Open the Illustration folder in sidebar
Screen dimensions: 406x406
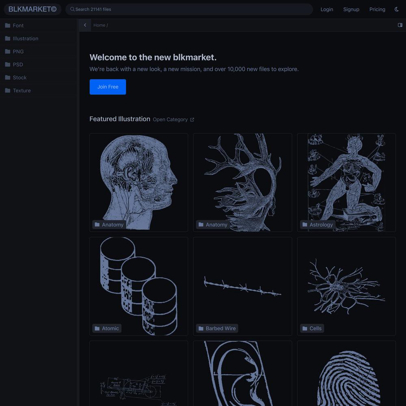click(x=38, y=38)
